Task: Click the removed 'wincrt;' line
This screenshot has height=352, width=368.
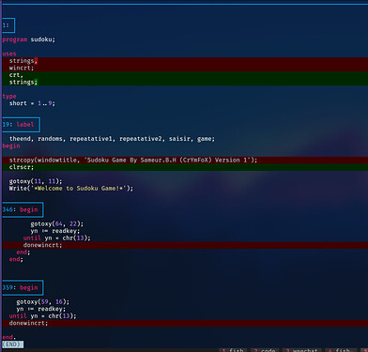Action: [185, 68]
